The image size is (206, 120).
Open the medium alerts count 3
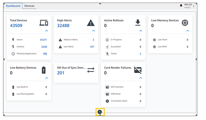(x=93, y=40)
